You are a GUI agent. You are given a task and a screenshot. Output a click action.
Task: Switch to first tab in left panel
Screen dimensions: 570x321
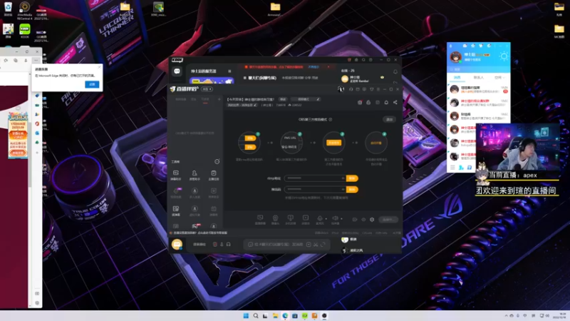point(181,99)
